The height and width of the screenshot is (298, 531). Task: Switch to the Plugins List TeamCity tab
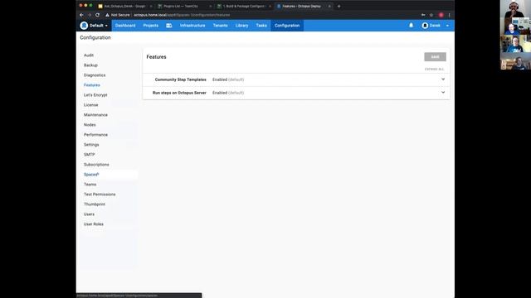click(184, 6)
